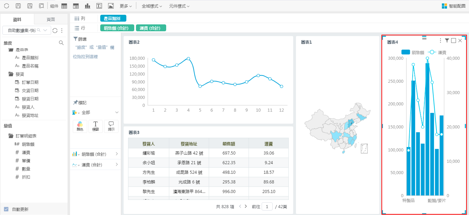Expand the 銷售額 (合計) mark section

coord(116,154)
